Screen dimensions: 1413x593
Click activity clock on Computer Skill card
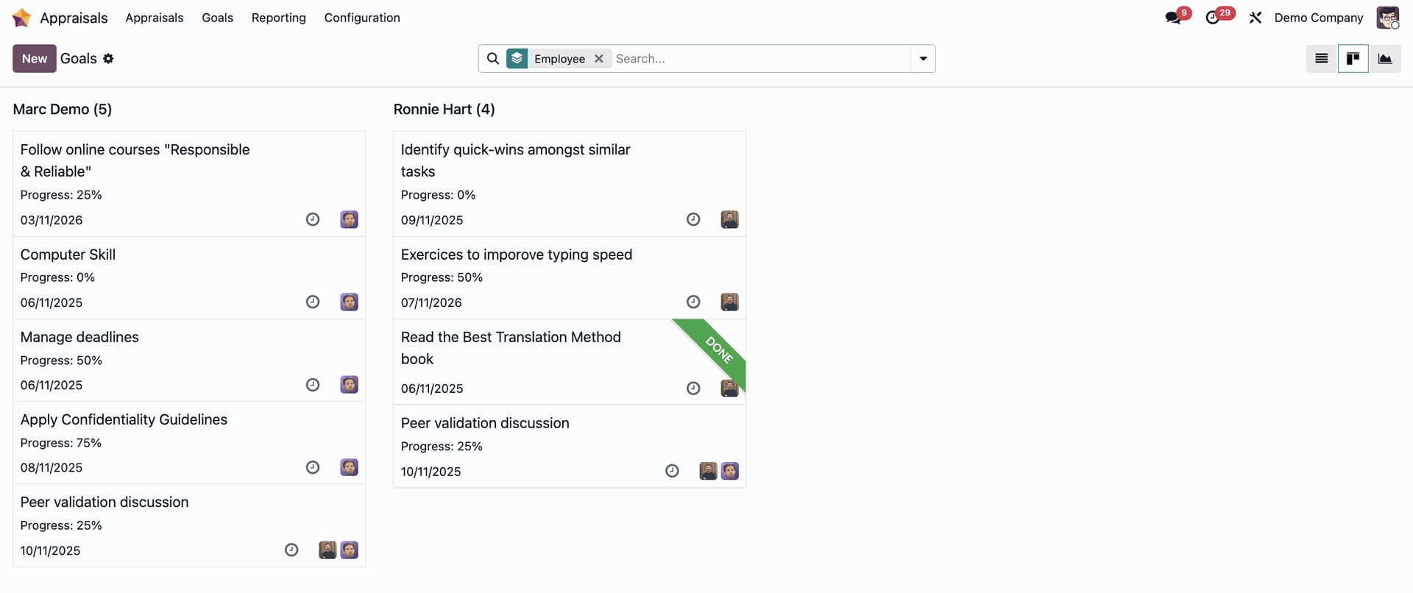point(313,302)
